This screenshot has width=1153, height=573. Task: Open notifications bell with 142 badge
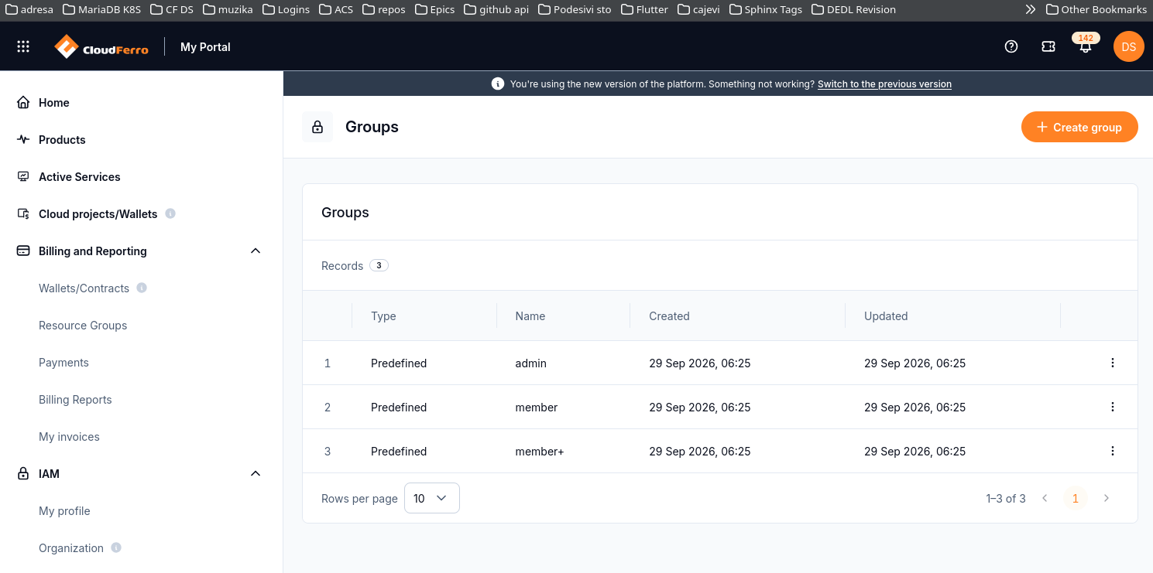click(1086, 45)
